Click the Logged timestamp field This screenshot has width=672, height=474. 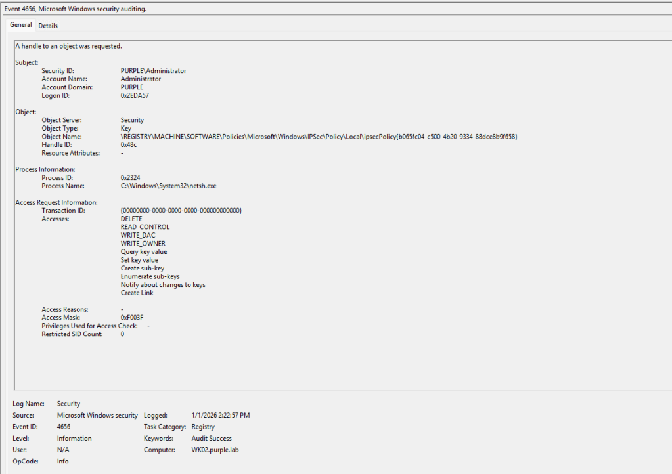[x=221, y=416]
